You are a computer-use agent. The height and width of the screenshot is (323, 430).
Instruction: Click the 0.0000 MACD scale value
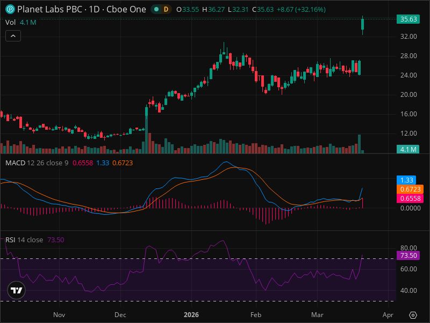[410, 208]
